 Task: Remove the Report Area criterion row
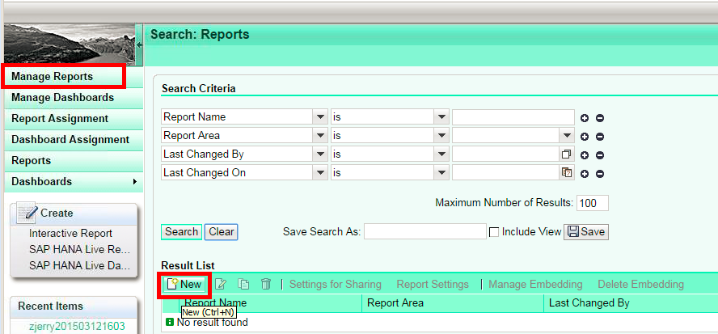point(600,137)
